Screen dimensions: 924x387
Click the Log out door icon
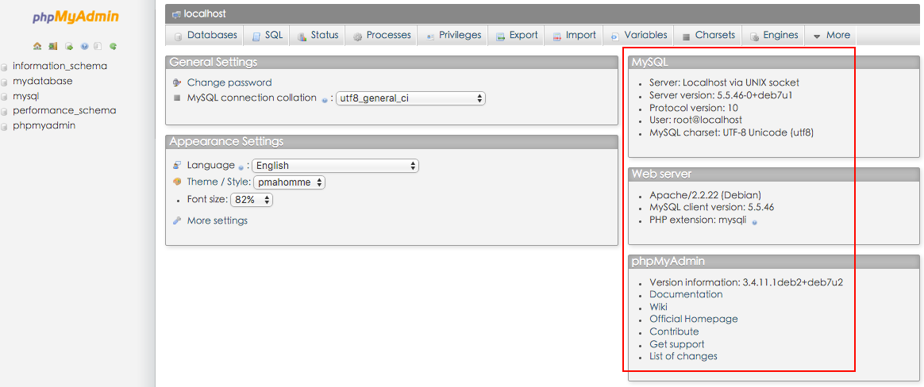pyautogui.click(x=52, y=46)
